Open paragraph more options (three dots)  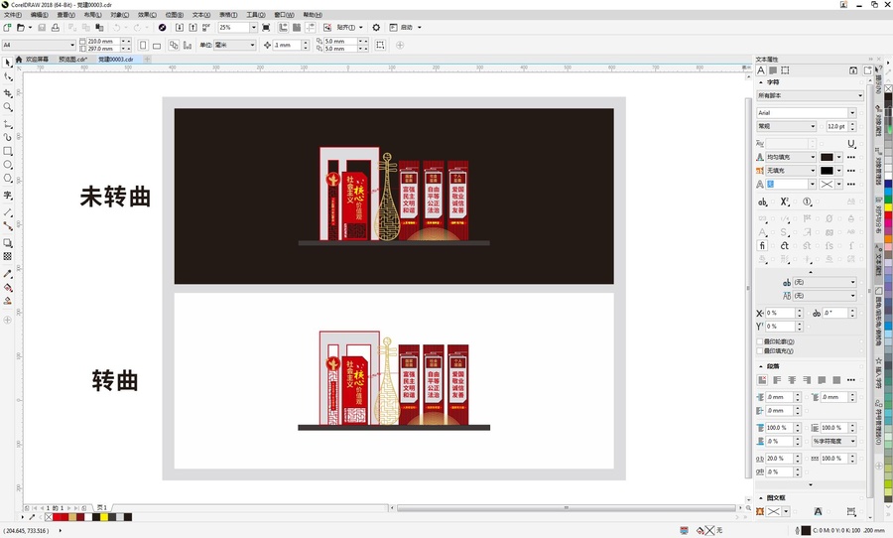(851, 380)
